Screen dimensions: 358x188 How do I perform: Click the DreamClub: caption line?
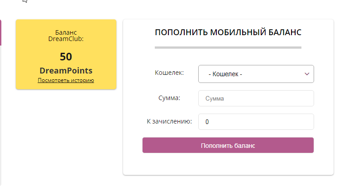pos(66,39)
